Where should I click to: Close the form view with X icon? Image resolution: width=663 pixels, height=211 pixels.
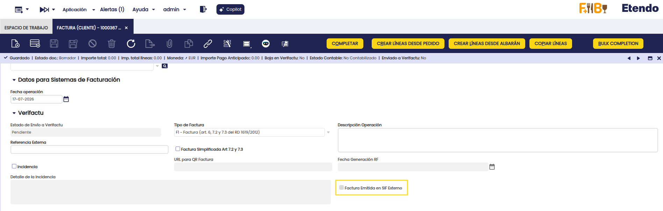[x=659, y=58]
